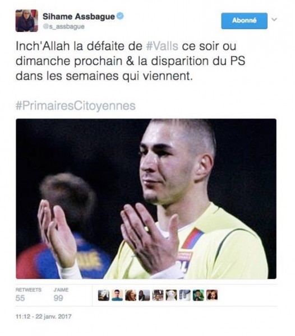Screen dimensions: 295x336
Task: Open the last liker avatar
Action: pos(212,295)
